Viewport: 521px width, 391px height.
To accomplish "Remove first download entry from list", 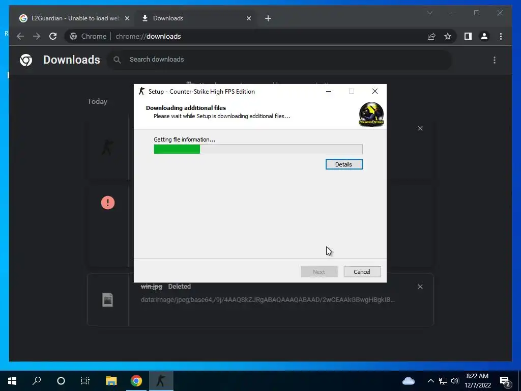I will click(x=420, y=128).
